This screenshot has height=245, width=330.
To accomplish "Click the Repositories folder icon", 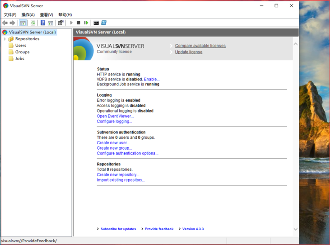I will tap(11, 39).
